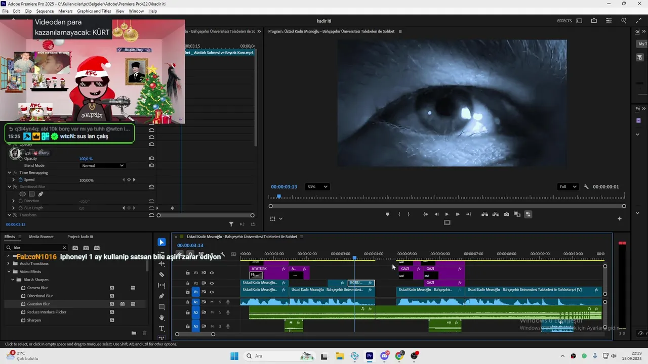Solo audio track A2
This screenshot has height=364, width=648.
point(220,313)
